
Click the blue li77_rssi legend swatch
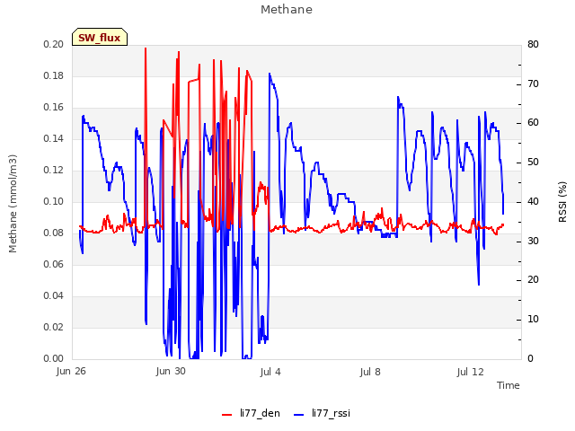[299, 414]
